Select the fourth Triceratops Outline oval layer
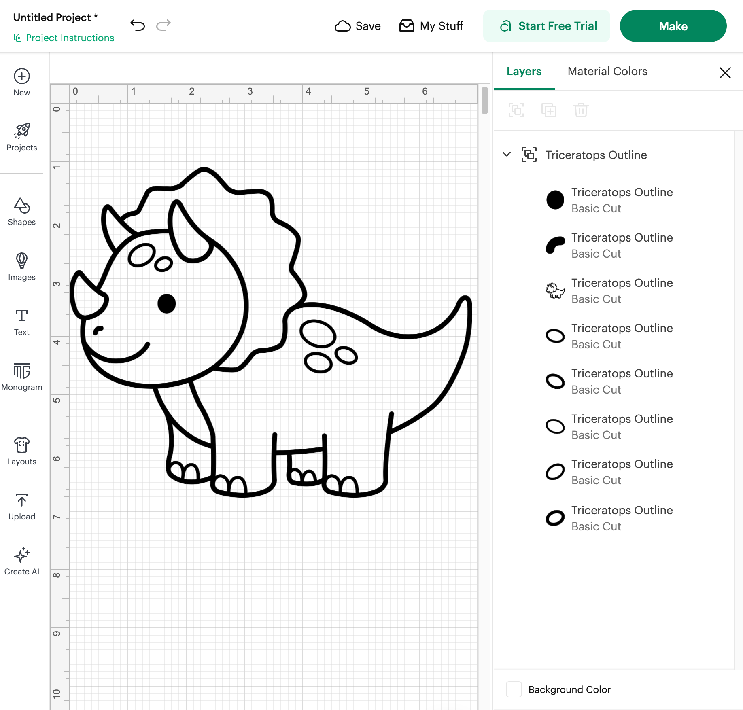 (555, 336)
